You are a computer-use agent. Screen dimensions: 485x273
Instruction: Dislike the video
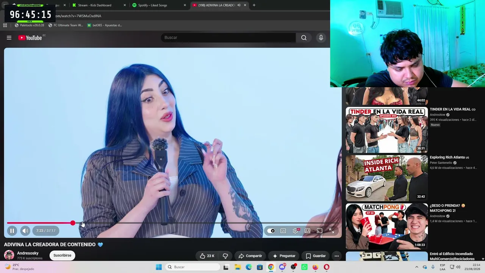point(225,256)
